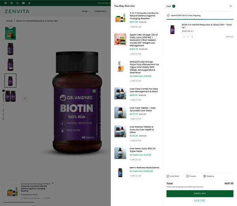Screen dimensions: 237x206
Task: Open 3-in-1 Immunity Combo in purchase popup
Action: pos(35,187)
